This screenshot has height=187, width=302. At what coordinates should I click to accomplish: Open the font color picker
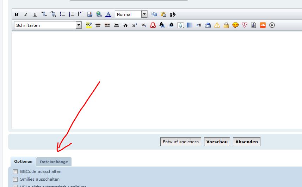coord(108,14)
